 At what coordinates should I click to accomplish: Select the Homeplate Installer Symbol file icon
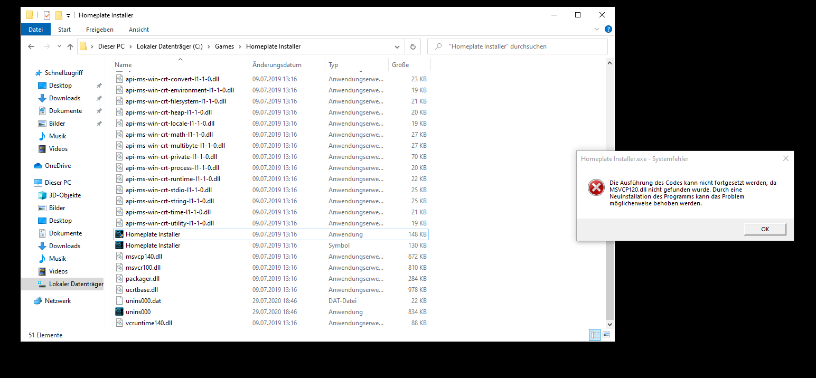coord(119,245)
